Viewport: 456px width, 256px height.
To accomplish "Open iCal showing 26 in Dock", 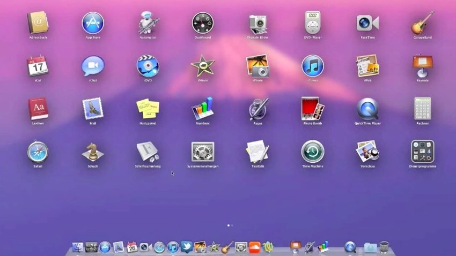I will point(132,247).
